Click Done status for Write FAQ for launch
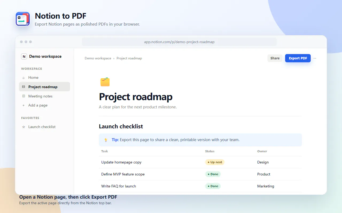 [213, 186]
